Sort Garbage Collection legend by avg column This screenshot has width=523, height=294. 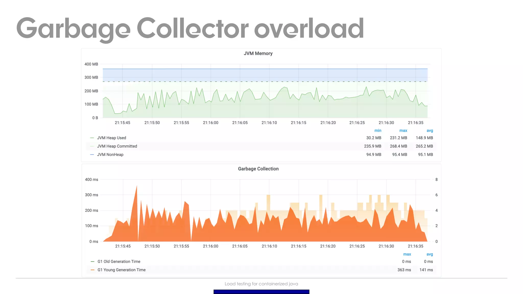coord(430,254)
